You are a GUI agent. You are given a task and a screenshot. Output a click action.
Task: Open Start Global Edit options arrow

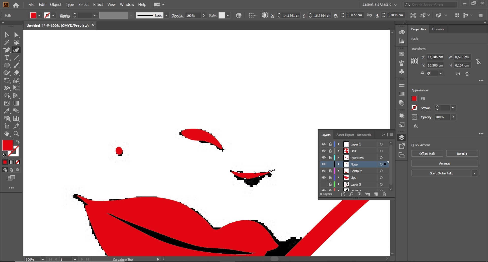[475, 173]
